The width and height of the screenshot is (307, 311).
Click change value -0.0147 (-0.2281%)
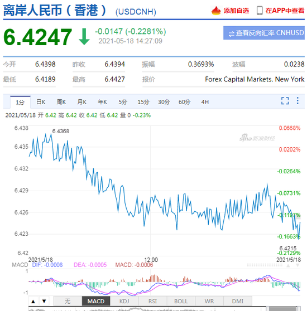tap(131, 32)
